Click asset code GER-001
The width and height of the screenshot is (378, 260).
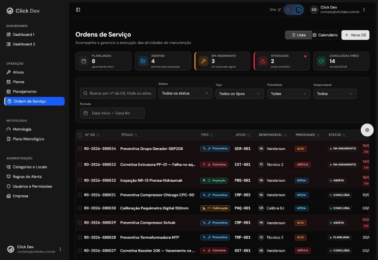(243, 148)
